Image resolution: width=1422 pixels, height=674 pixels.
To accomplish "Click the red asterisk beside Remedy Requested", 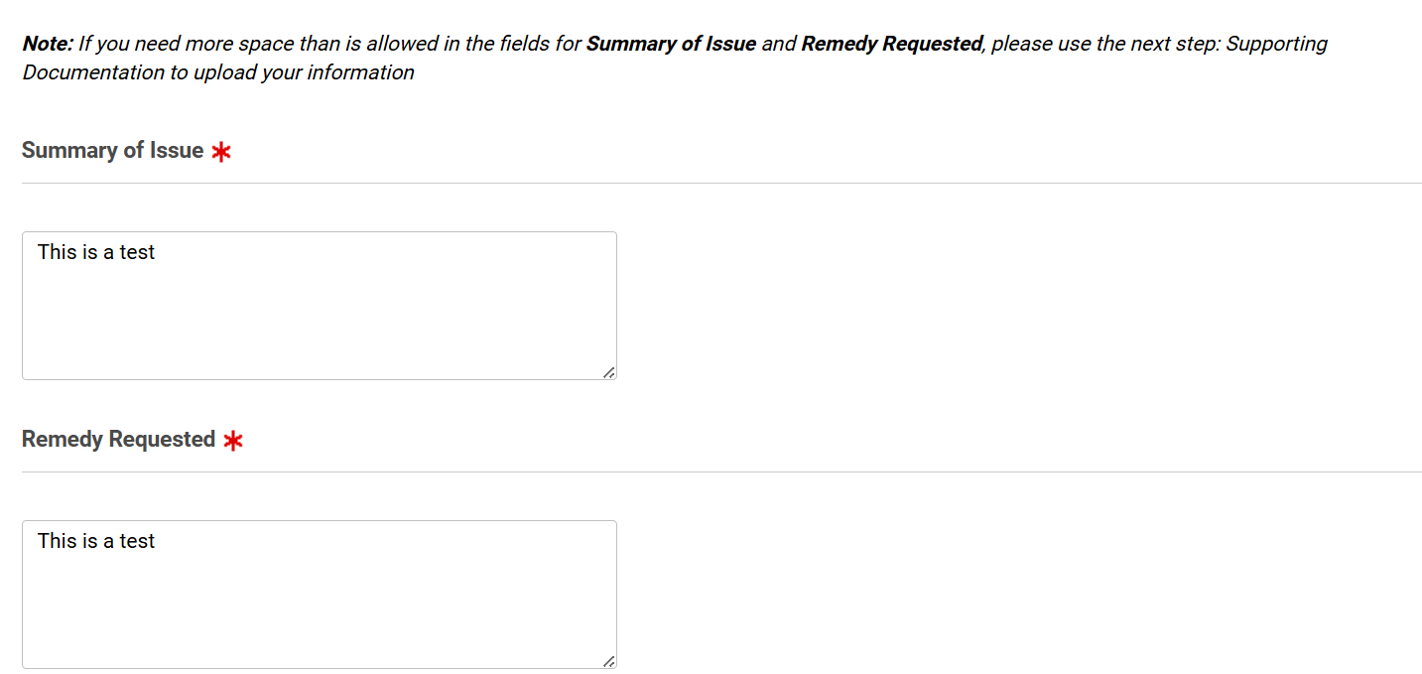I will point(233,441).
